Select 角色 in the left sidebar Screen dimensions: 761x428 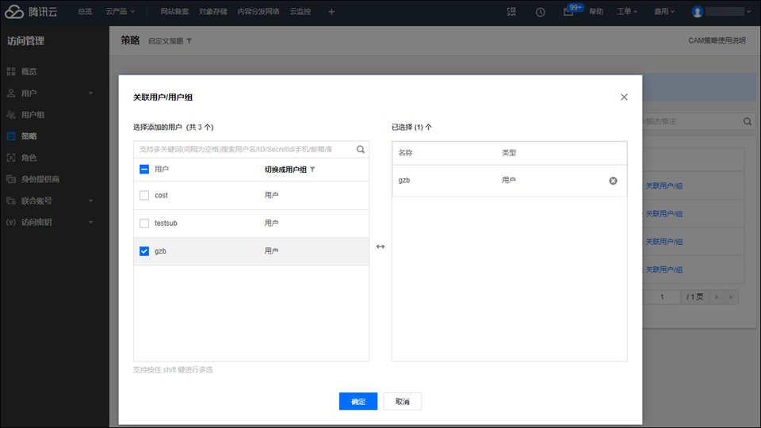pos(29,158)
